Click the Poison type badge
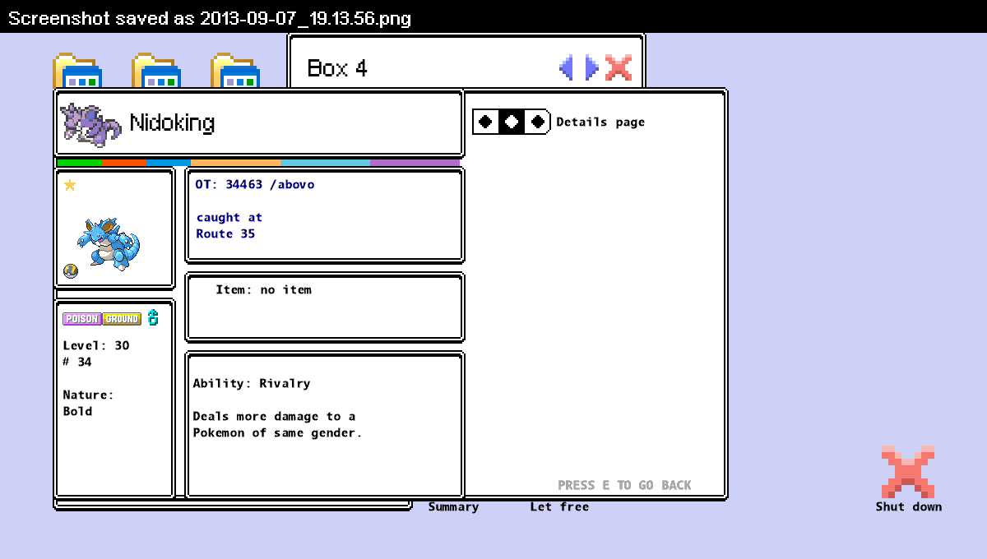The height and width of the screenshot is (559, 987). point(82,319)
